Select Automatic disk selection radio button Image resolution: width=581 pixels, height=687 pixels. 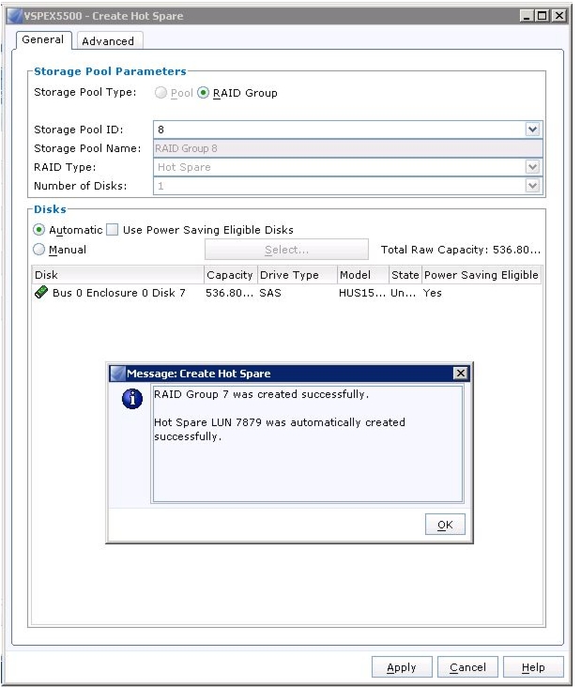[x=39, y=230]
